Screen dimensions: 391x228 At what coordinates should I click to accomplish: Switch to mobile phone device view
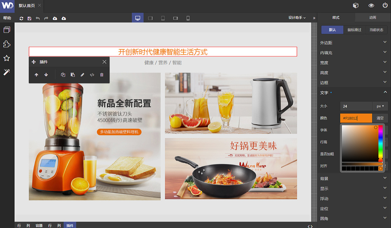click(188, 18)
